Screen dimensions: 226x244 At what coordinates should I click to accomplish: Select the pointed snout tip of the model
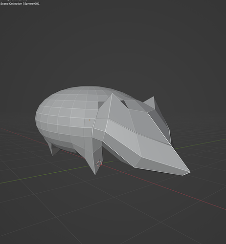pos(187,172)
